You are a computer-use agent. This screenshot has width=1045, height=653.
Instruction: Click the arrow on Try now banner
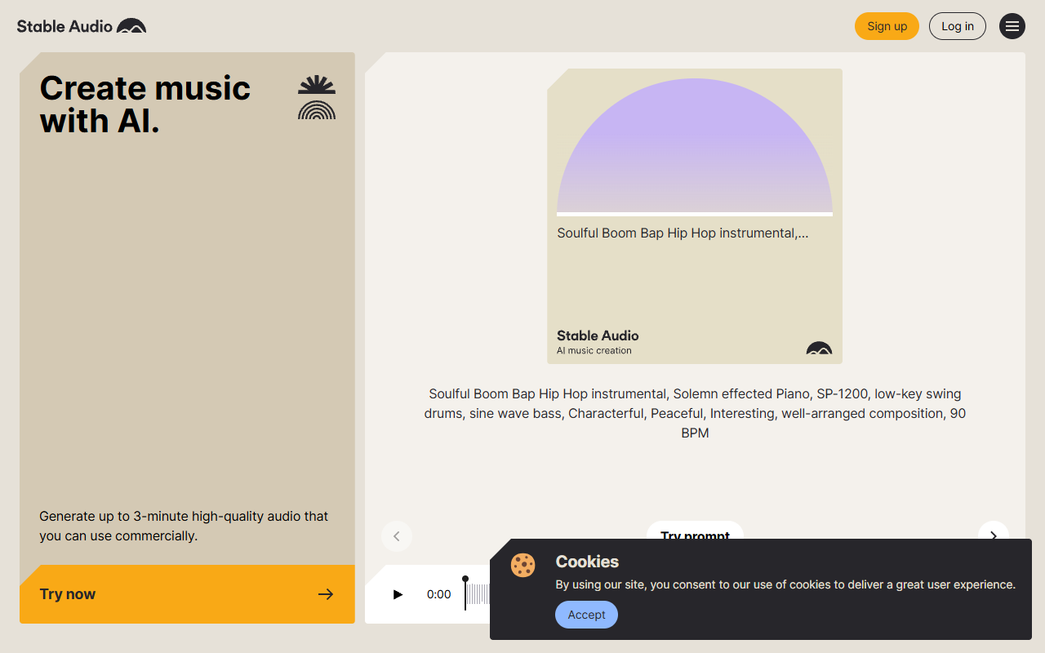[x=326, y=594]
